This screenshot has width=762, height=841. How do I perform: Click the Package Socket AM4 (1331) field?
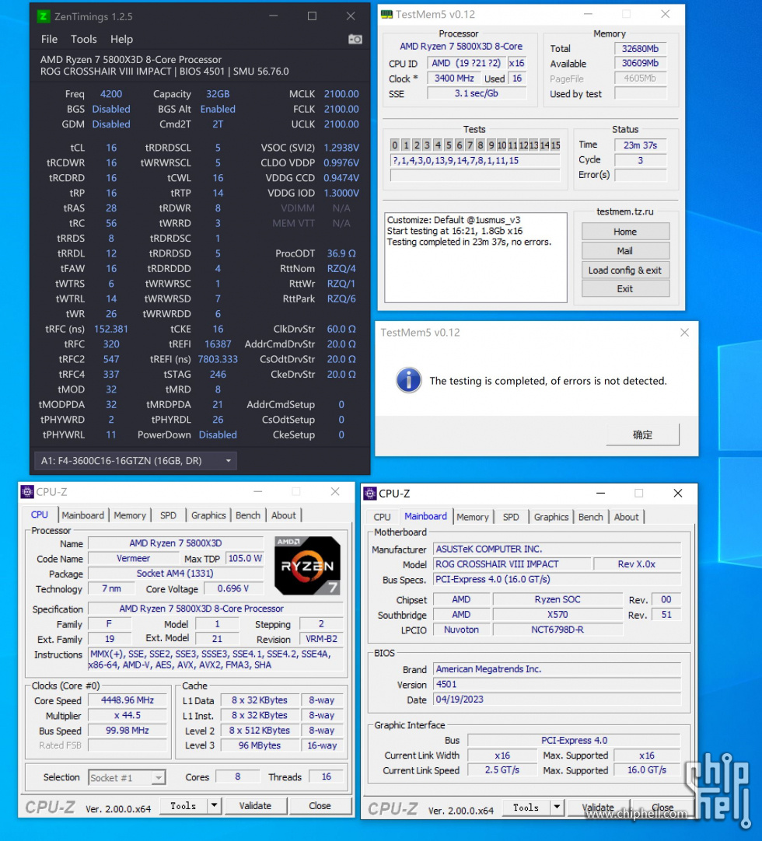click(x=175, y=574)
